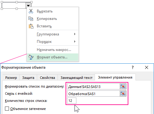This screenshot has height=114, width=154.
Task: Enable the Объемное затенение checkbox
Action: [x=7, y=109]
